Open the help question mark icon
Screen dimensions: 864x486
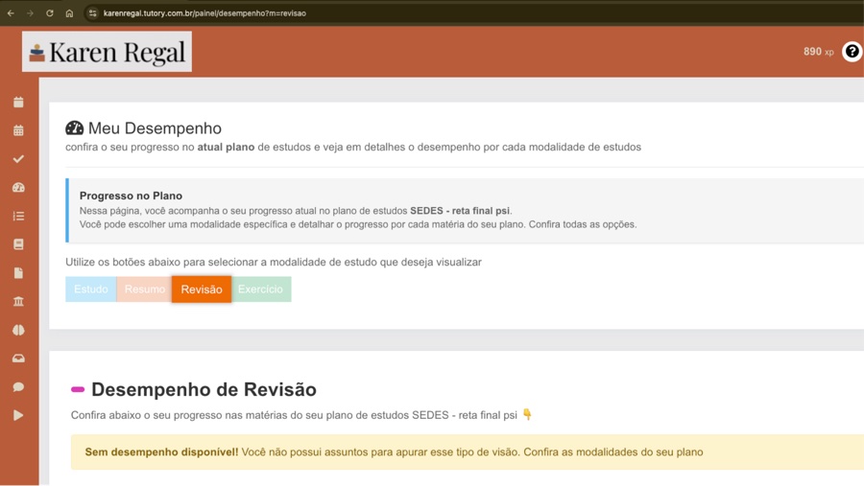coord(852,51)
